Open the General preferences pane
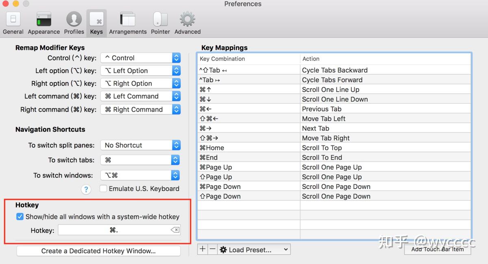 (13, 20)
